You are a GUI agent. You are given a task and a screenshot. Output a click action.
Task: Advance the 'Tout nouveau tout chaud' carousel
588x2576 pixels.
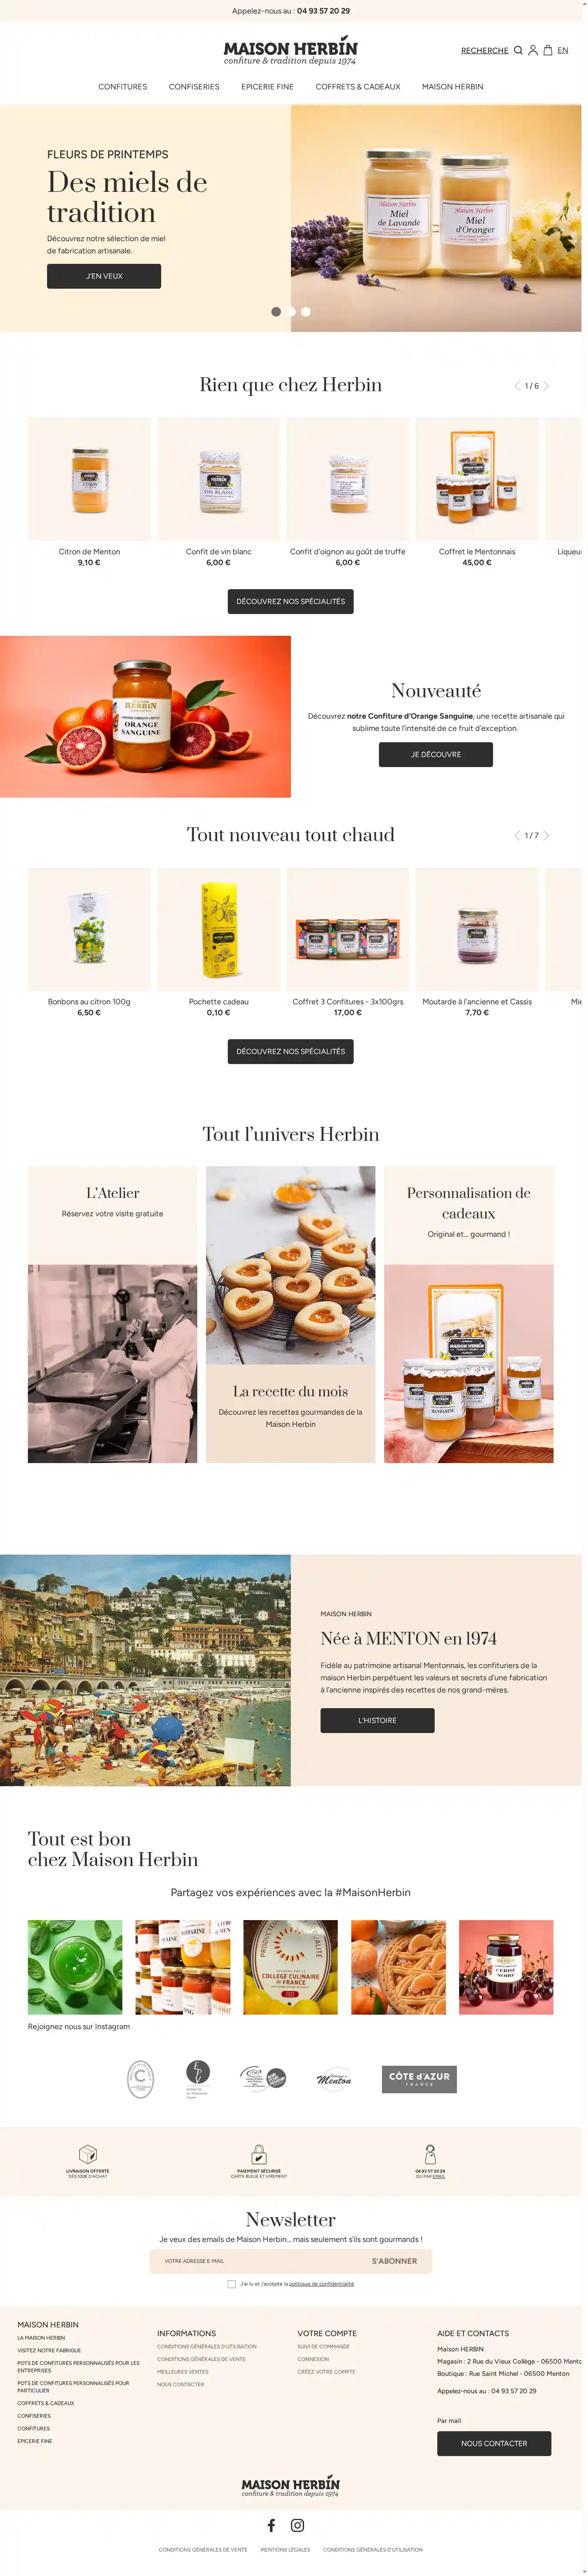click(546, 835)
